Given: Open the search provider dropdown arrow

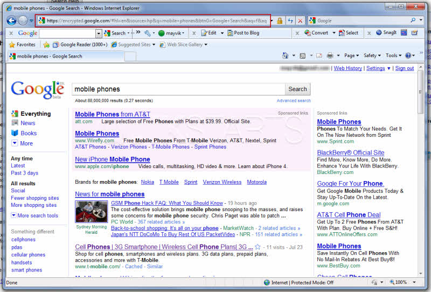Looking at the screenshot, I should tap(421, 20).
